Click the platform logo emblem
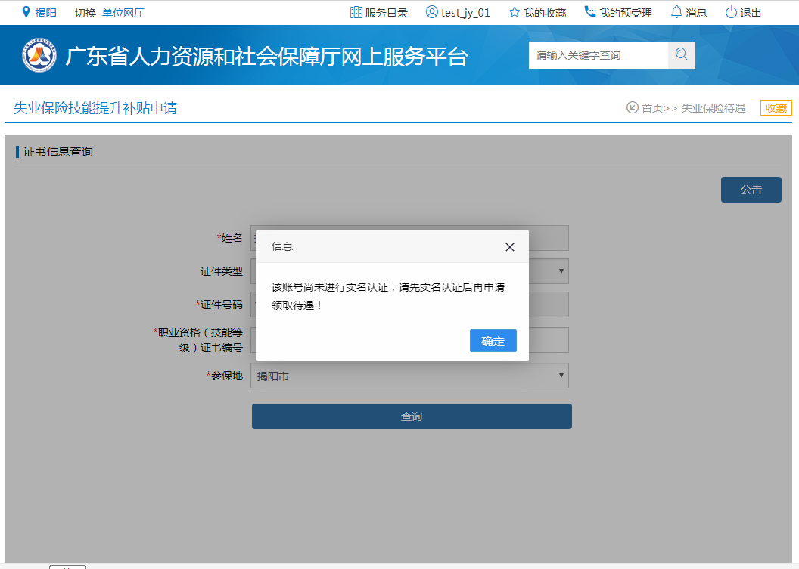 coord(39,55)
